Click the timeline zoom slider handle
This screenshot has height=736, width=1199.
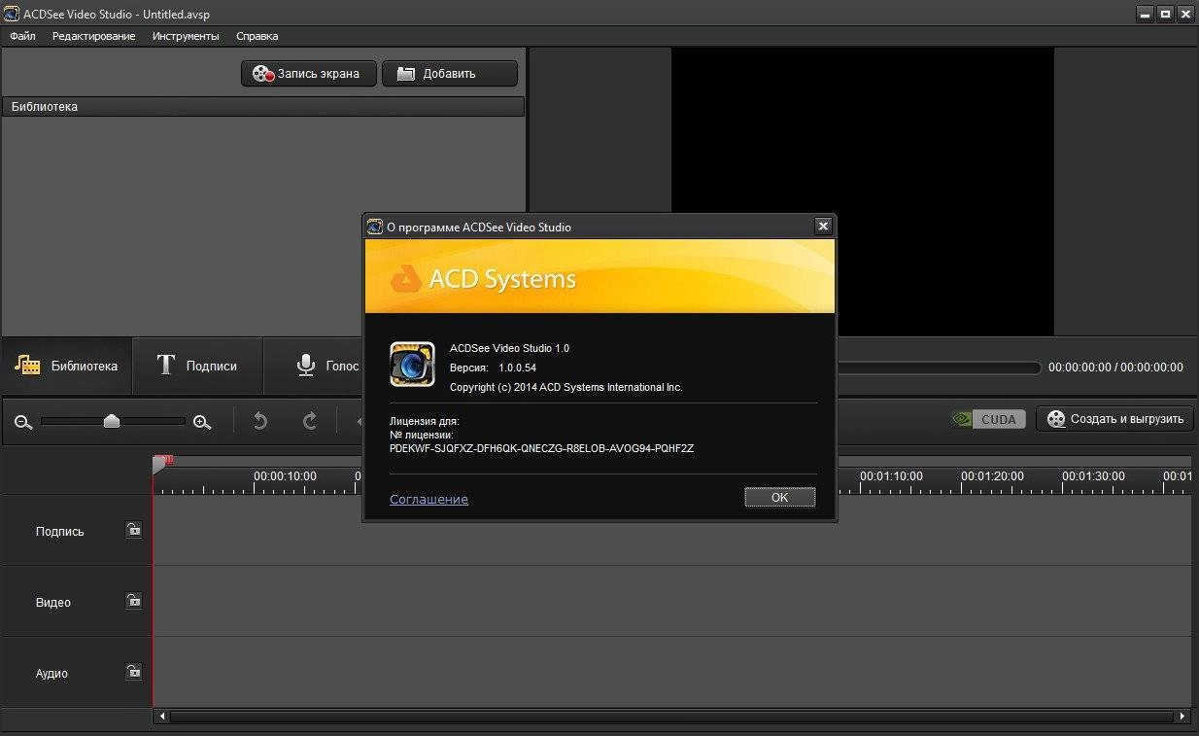tap(112, 420)
